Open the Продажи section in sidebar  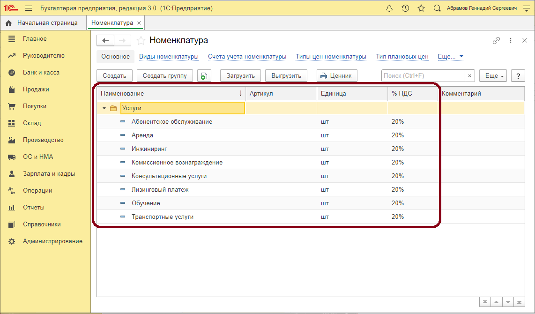pos(36,90)
